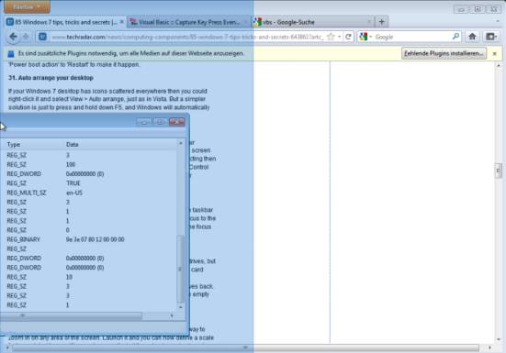
Task: Select the data value 10
Action: point(69,277)
